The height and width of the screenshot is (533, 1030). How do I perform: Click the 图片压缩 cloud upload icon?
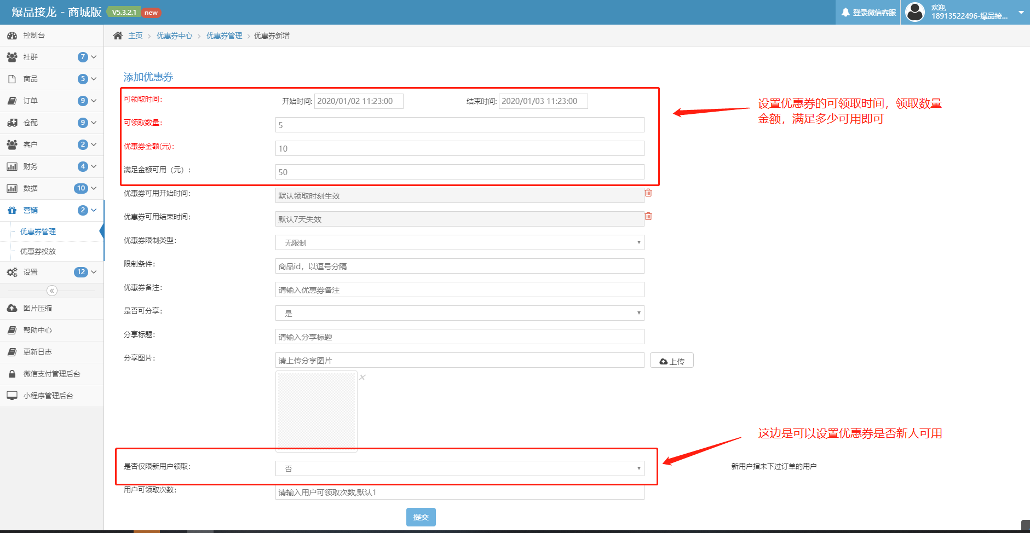pyautogui.click(x=11, y=308)
